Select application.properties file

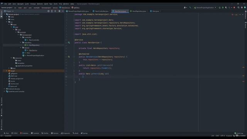coord(25,66)
